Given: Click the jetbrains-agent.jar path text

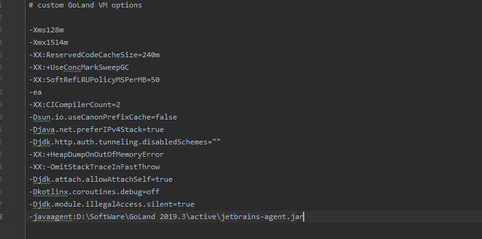Looking at the screenshot, I should coord(263,217).
